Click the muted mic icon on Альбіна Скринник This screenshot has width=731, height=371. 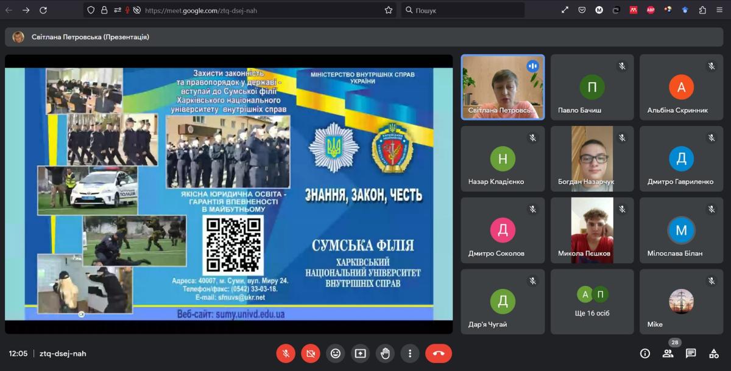click(712, 66)
